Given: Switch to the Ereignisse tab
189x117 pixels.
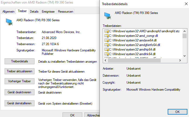Looking at the screenshot, I should pyautogui.click(x=48, y=12).
